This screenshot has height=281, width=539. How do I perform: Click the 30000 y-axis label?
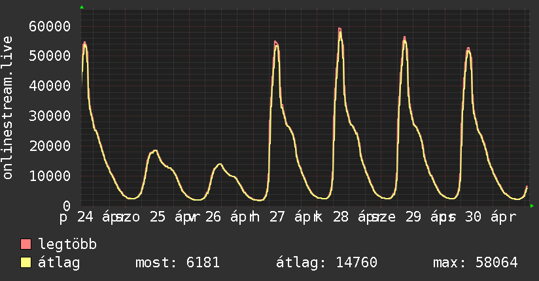click(x=50, y=116)
